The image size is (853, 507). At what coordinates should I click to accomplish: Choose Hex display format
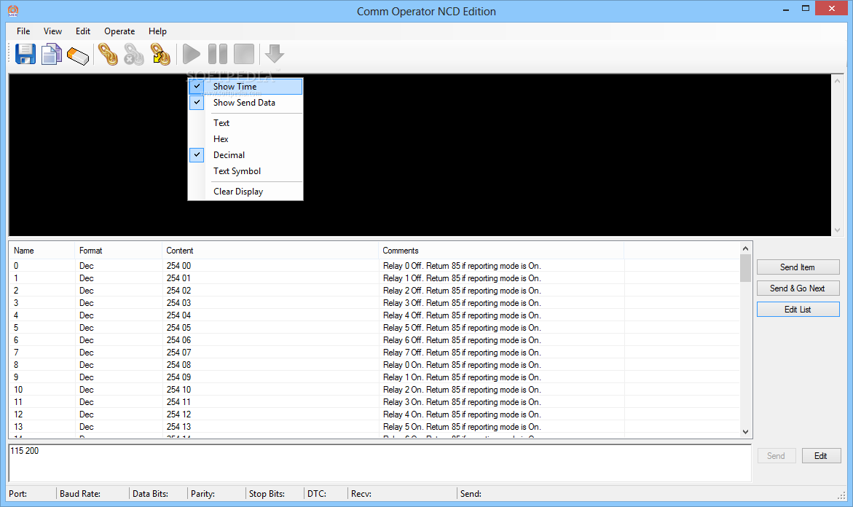[x=245, y=139]
